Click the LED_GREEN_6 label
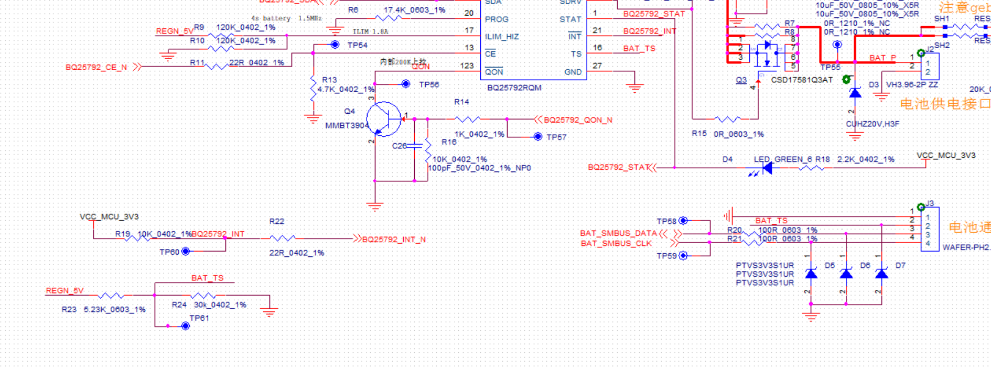This screenshot has width=991, height=369. coord(783,159)
